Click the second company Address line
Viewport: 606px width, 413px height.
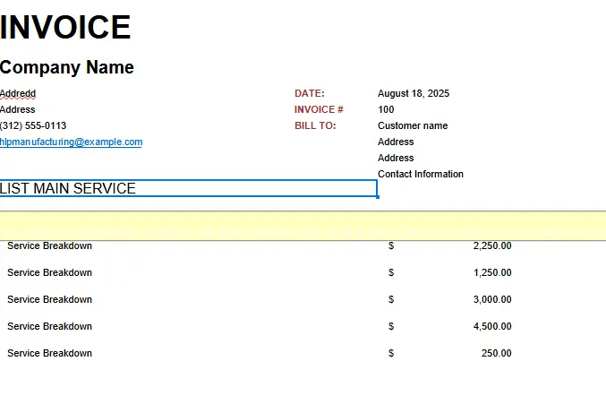[17, 109]
